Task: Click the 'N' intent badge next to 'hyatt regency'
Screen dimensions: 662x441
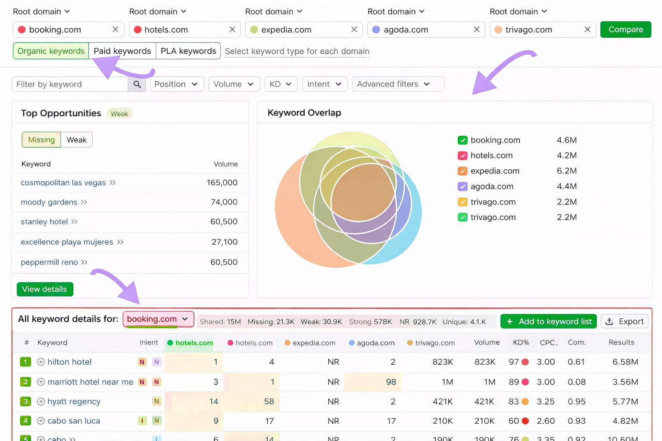Action: [x=157, y=401]
